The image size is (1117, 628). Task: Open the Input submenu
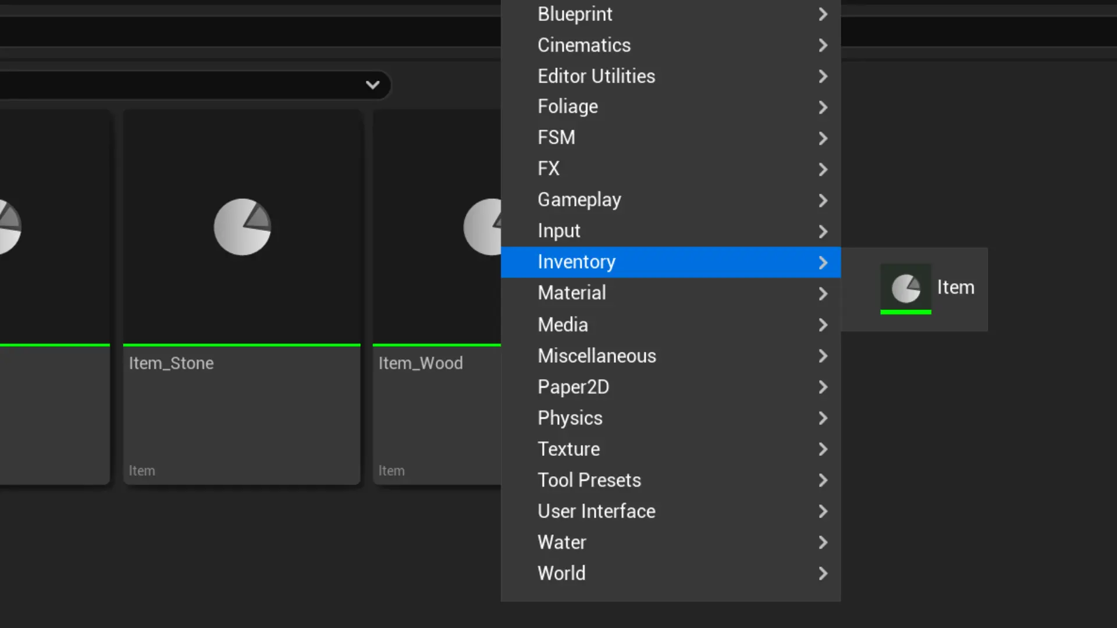click(x=670, y=231)
